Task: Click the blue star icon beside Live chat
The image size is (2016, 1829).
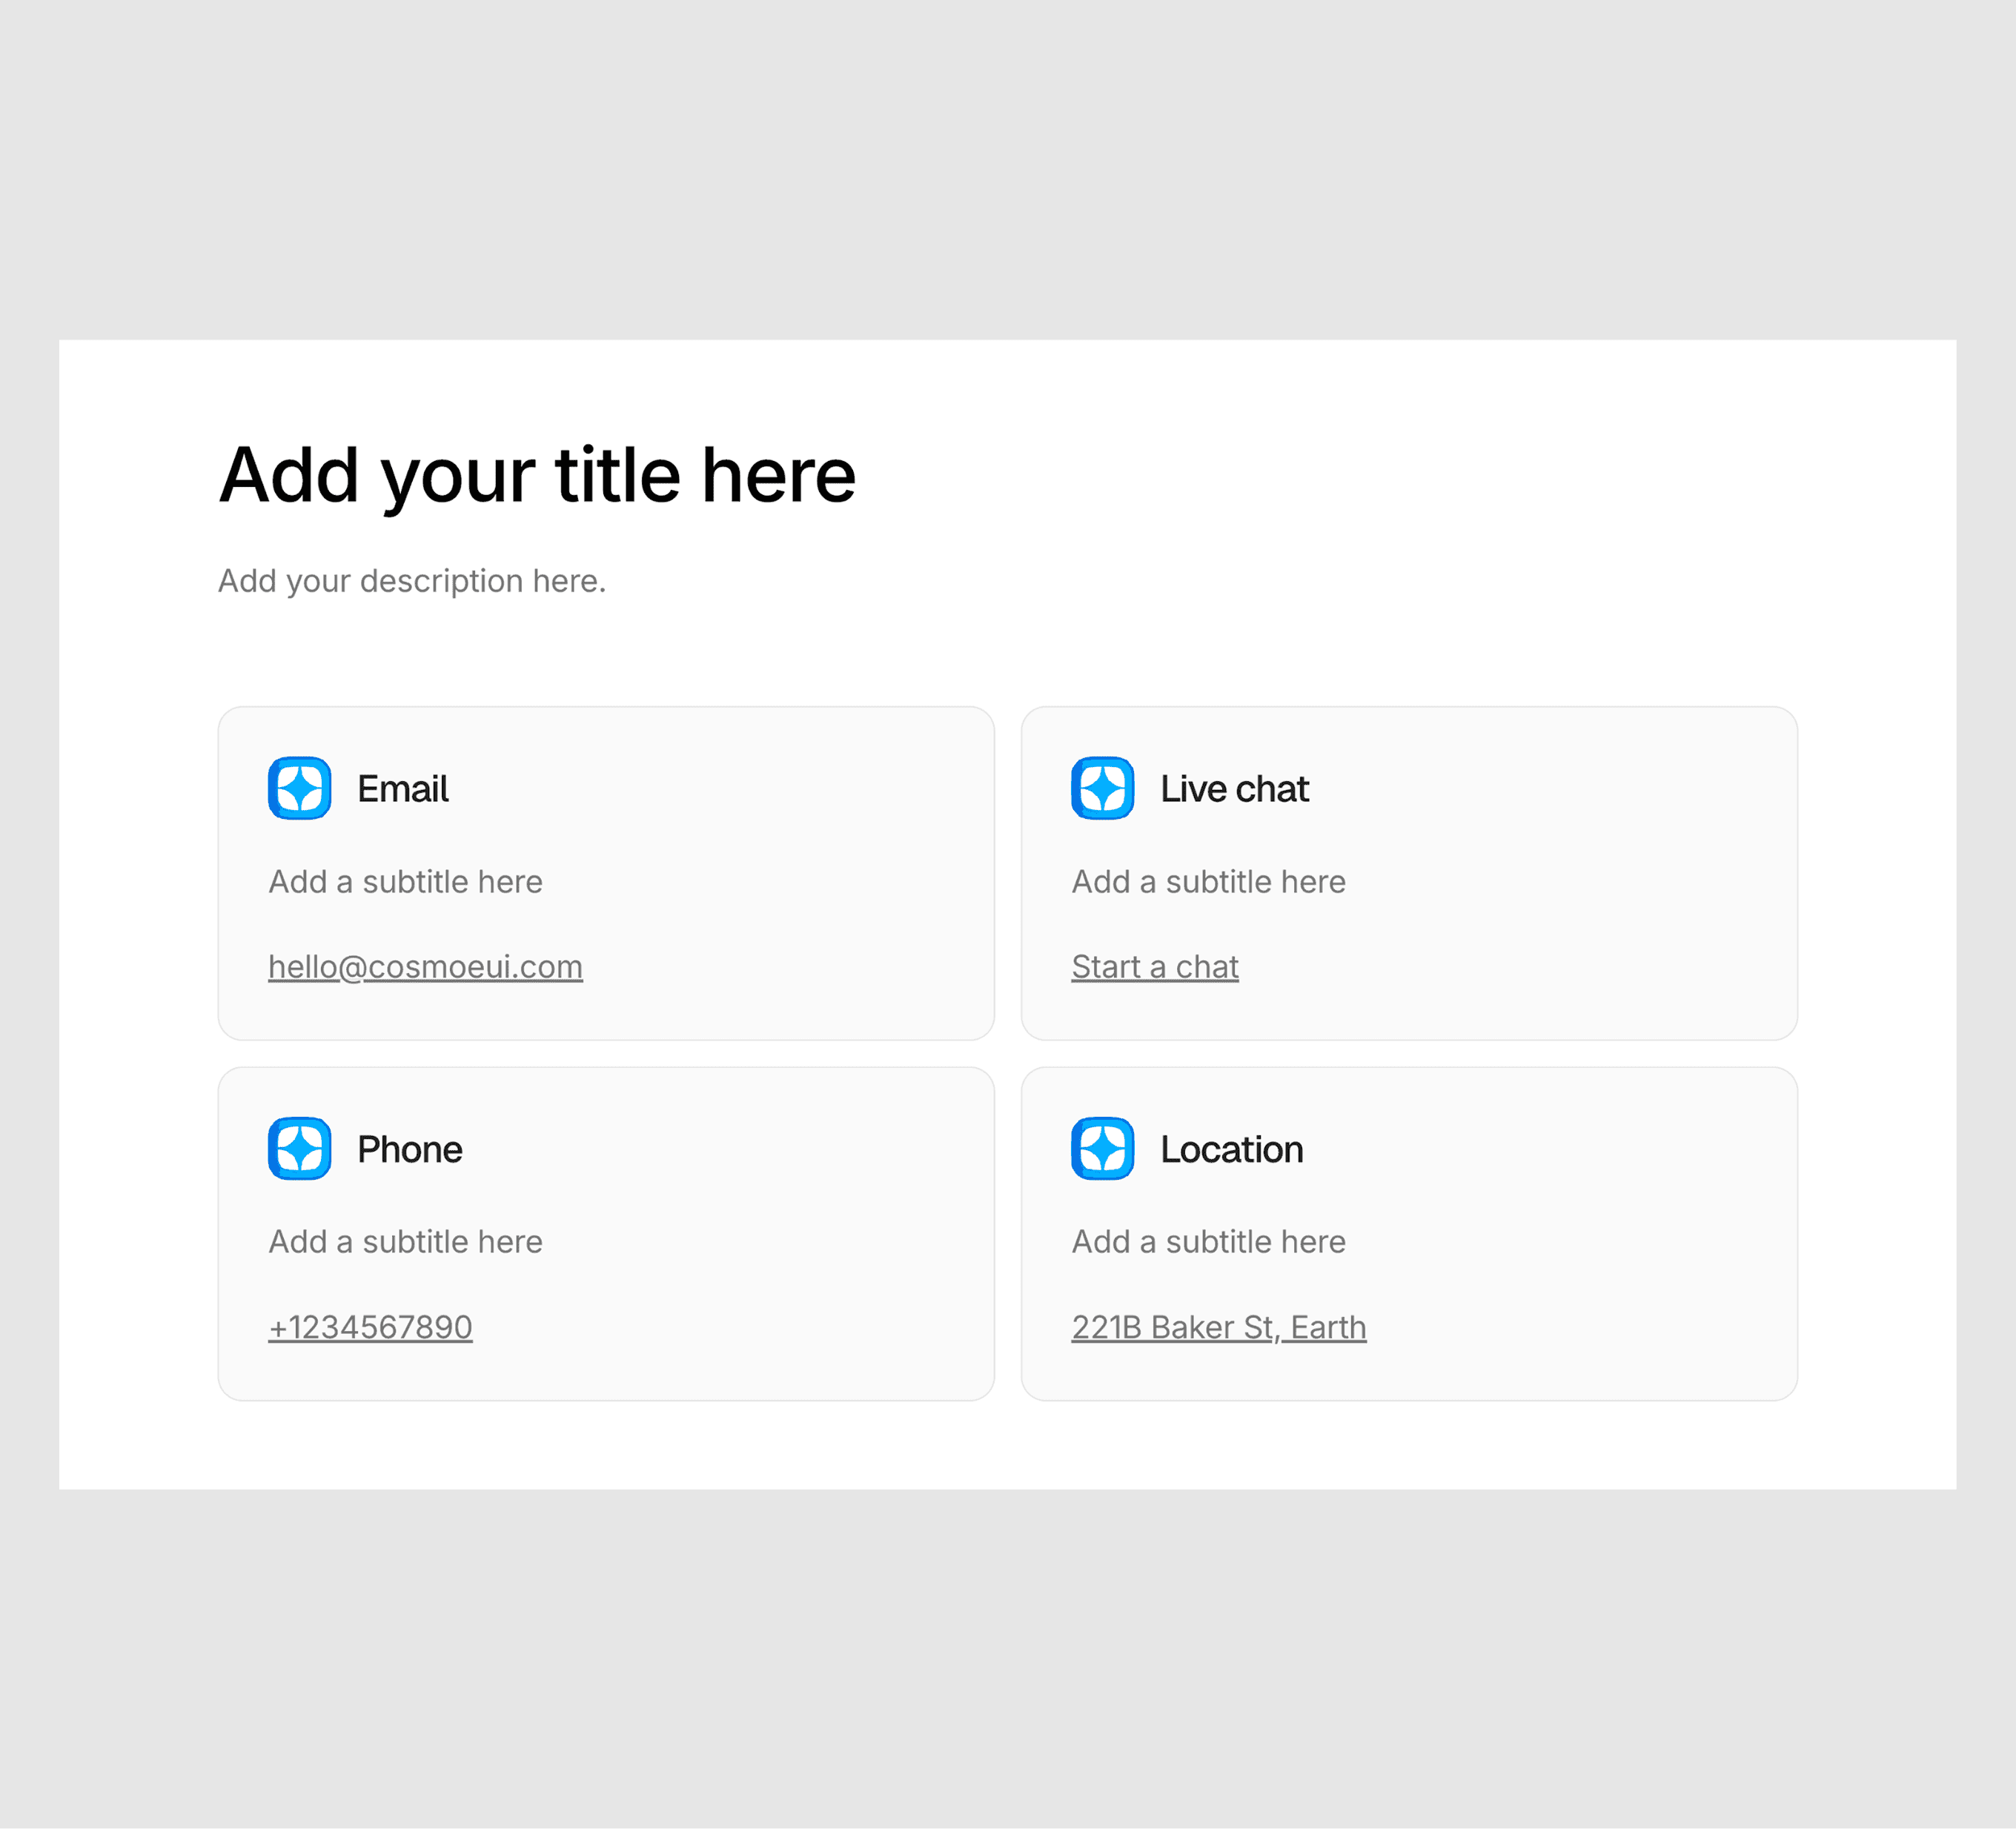Action: [1102, 788]
